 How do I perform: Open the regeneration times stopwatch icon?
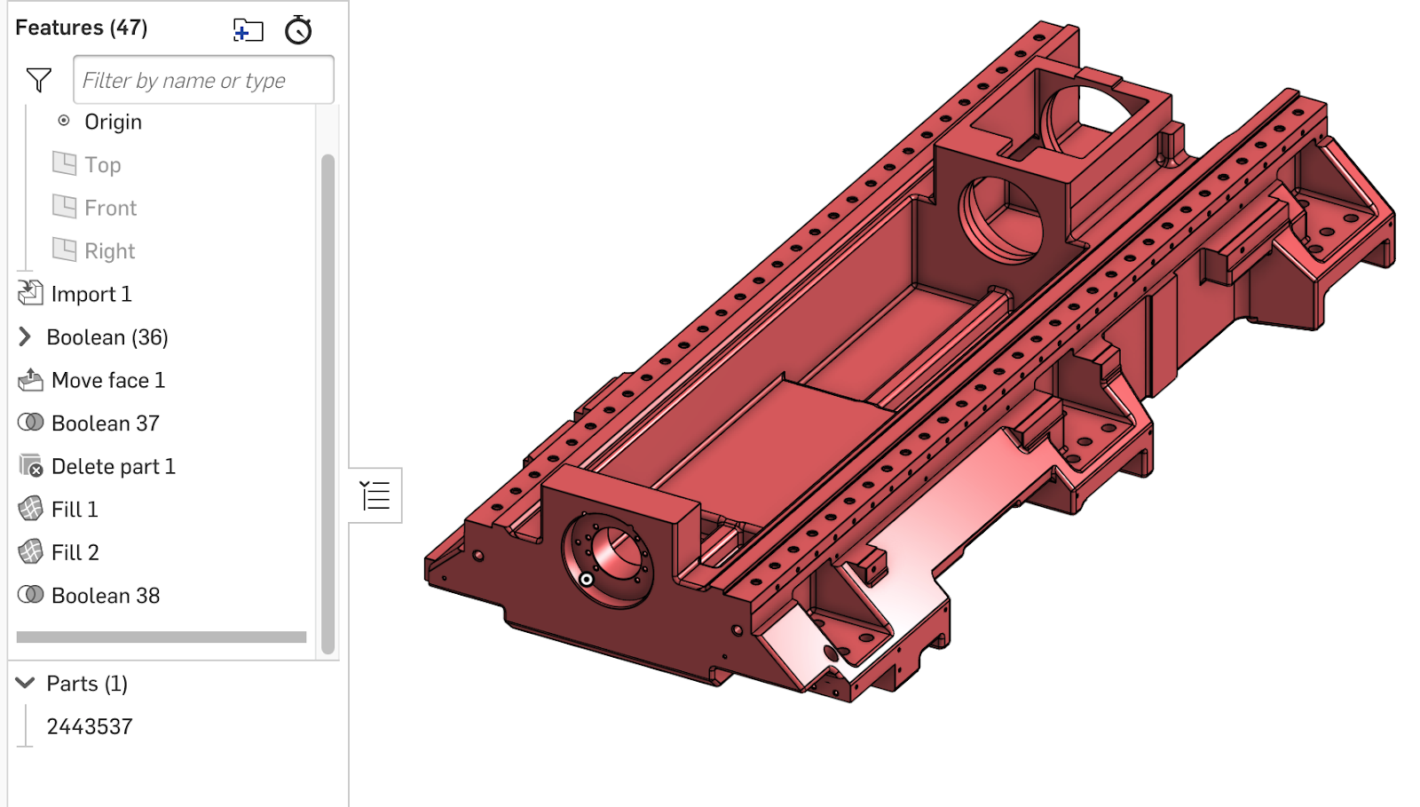click(298, 30)
